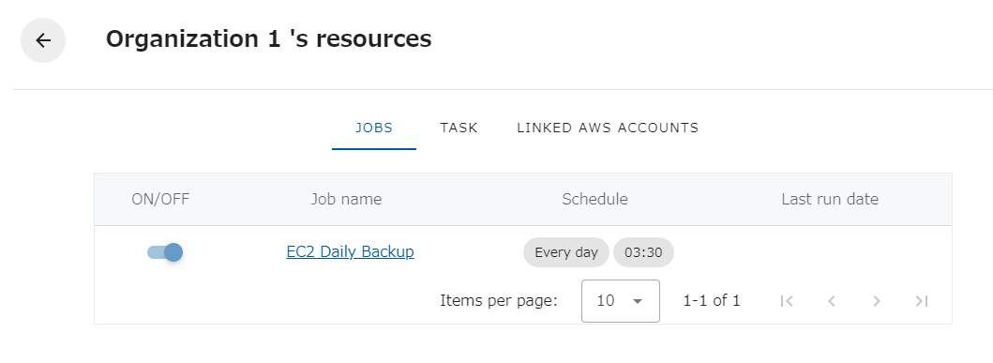The height and width of the screenshot is (363, 993).
Task: Open Items per page dropdown
Action: 621,301
